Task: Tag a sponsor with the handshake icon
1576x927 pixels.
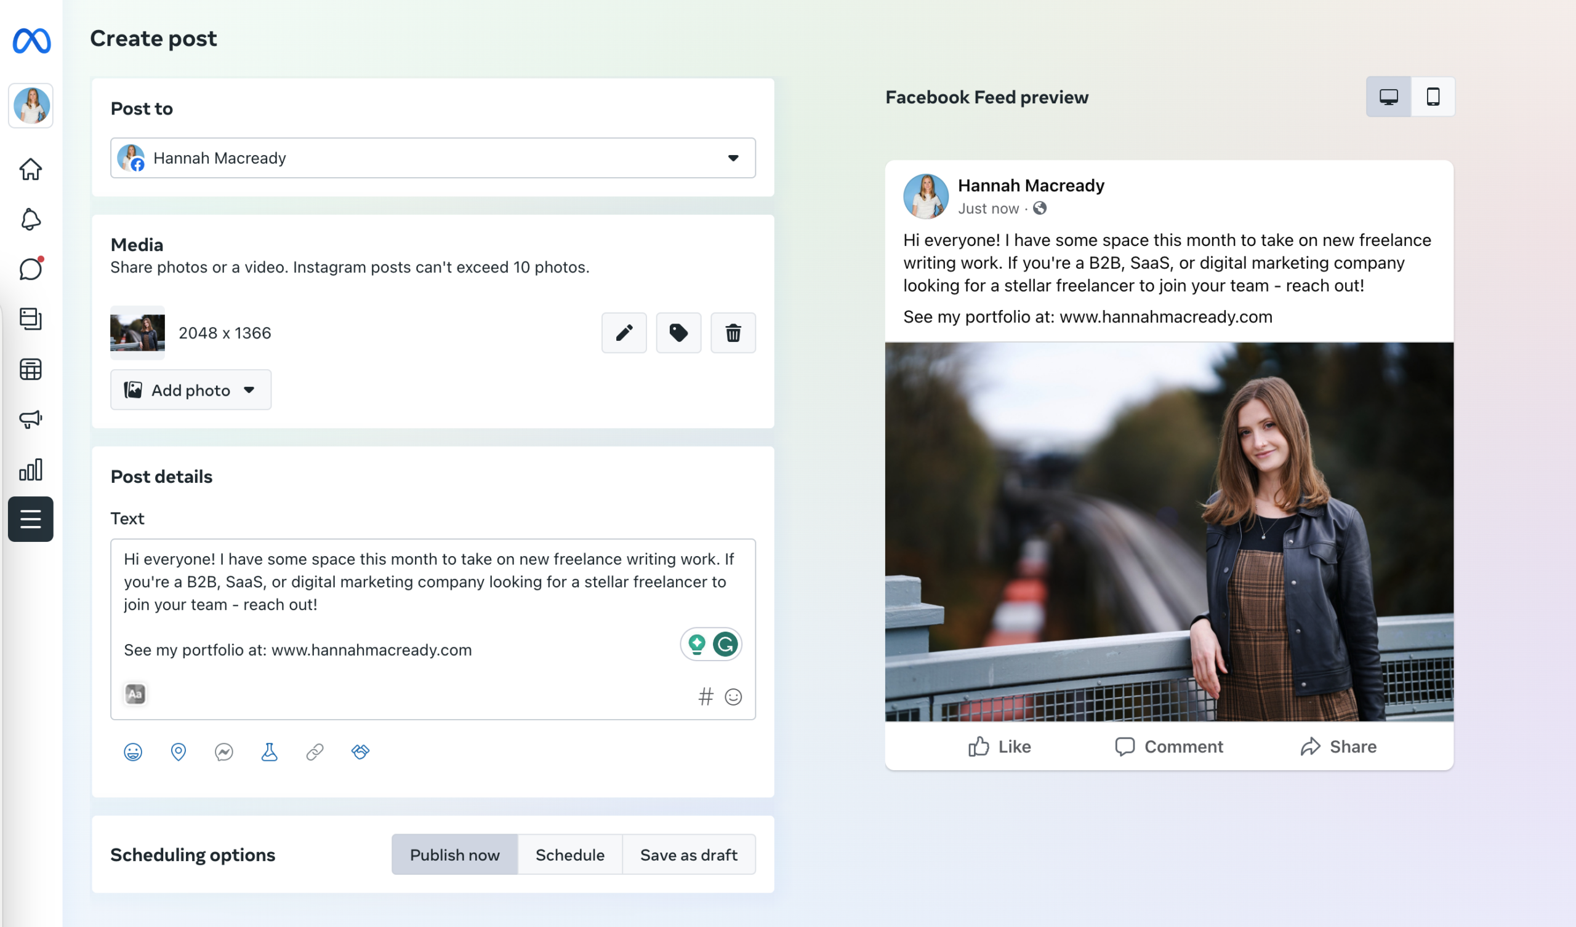Action: pos(360,751)
